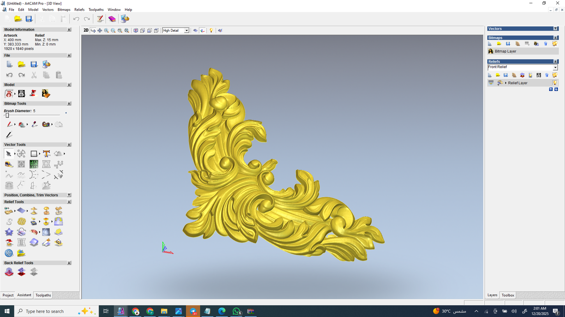Select the Create Text vector tool
The height and width of the screenshot is (317, 565).
[x=46, y=154]
